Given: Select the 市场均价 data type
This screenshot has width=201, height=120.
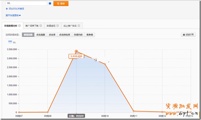Looking at the screenshot, I should 78,35.
